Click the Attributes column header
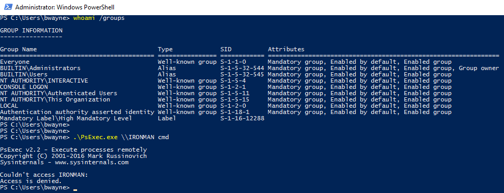 [x=286, y=49]
